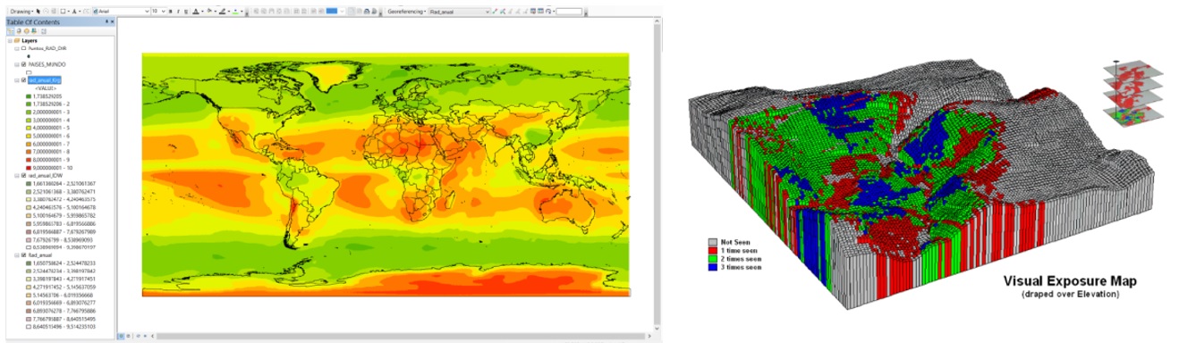Screen dimensions: 1196x350
Task: Toggle visibility of PAISES_MUNDO layer
Action: click(23, 64)
